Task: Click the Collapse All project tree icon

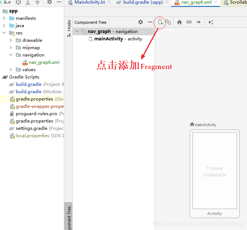Action: (x=37, y=2)
